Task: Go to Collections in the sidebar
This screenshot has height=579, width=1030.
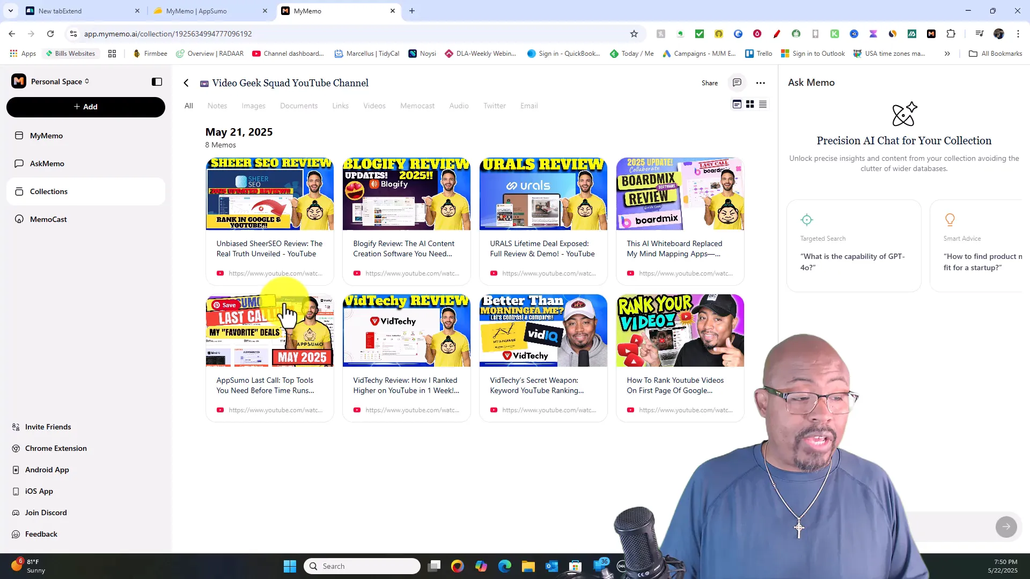Action: (86, 191)
